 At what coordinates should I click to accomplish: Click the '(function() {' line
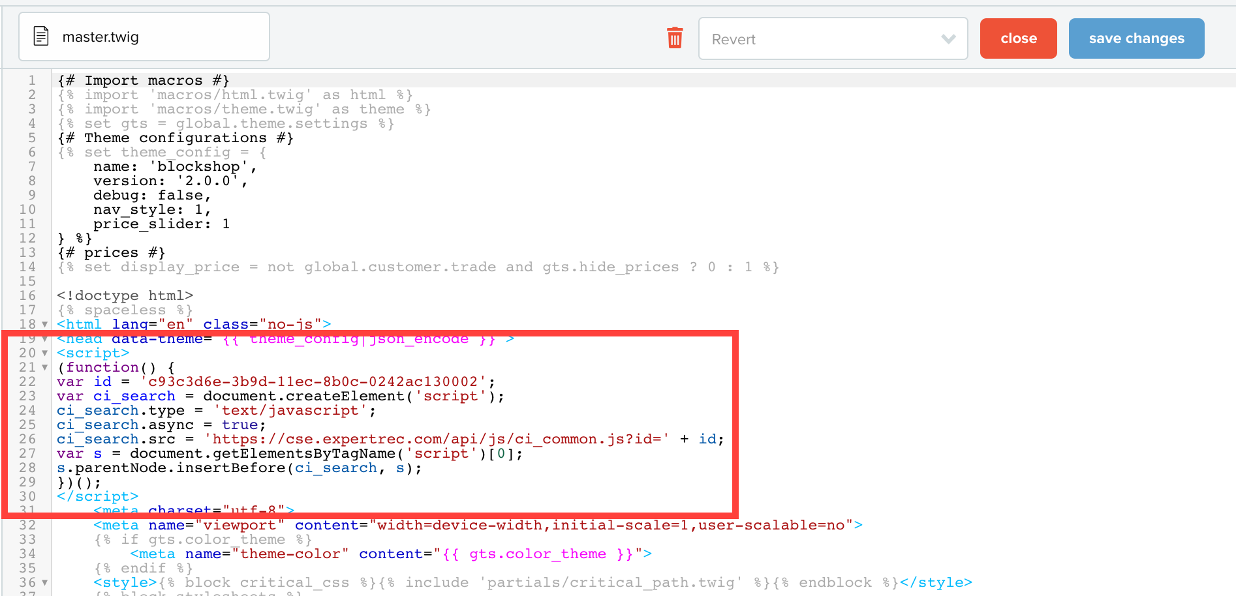coord(116,367)
